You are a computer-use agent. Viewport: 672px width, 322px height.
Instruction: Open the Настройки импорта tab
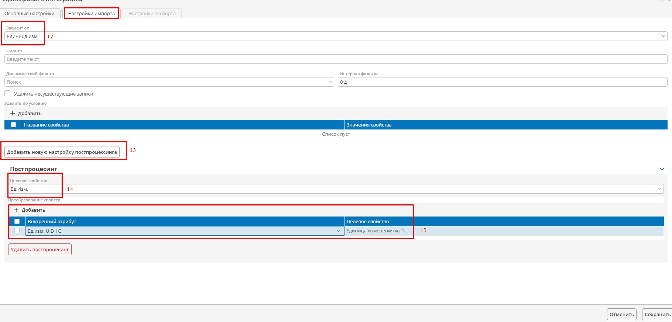pos(92,14)
